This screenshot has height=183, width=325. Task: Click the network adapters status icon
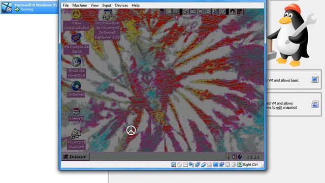[x=191, y=165]
